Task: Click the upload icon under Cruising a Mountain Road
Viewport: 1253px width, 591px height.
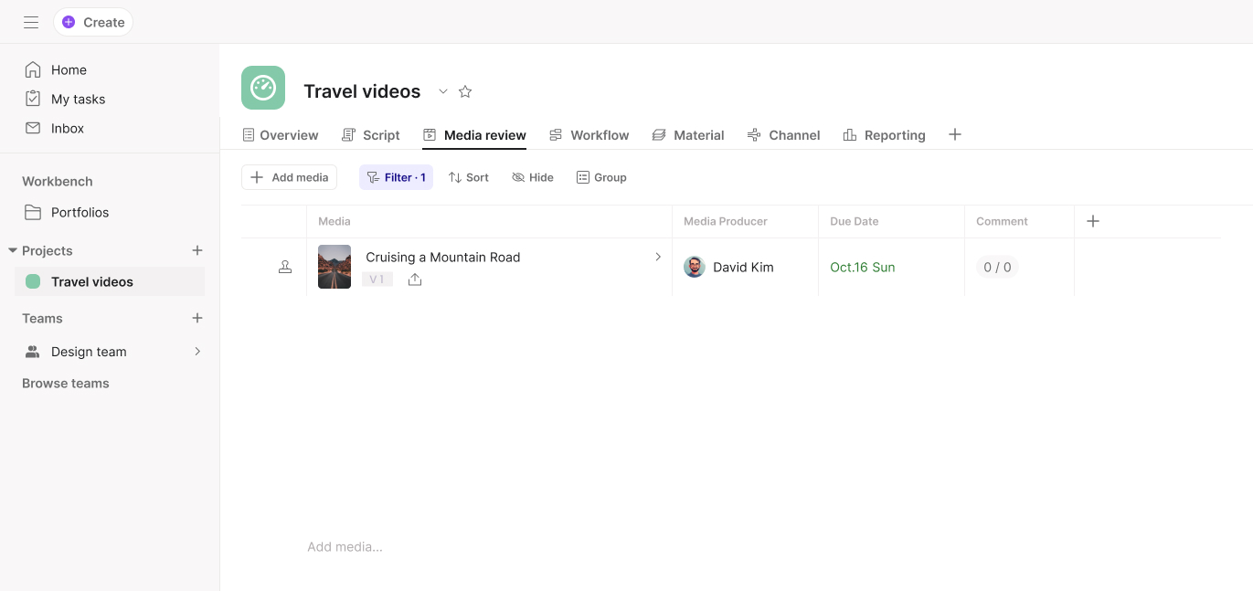Action: pos(415,280)
